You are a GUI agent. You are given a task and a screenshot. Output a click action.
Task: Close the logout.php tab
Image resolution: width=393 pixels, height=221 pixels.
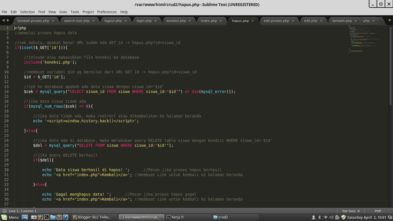click(125, 21)
